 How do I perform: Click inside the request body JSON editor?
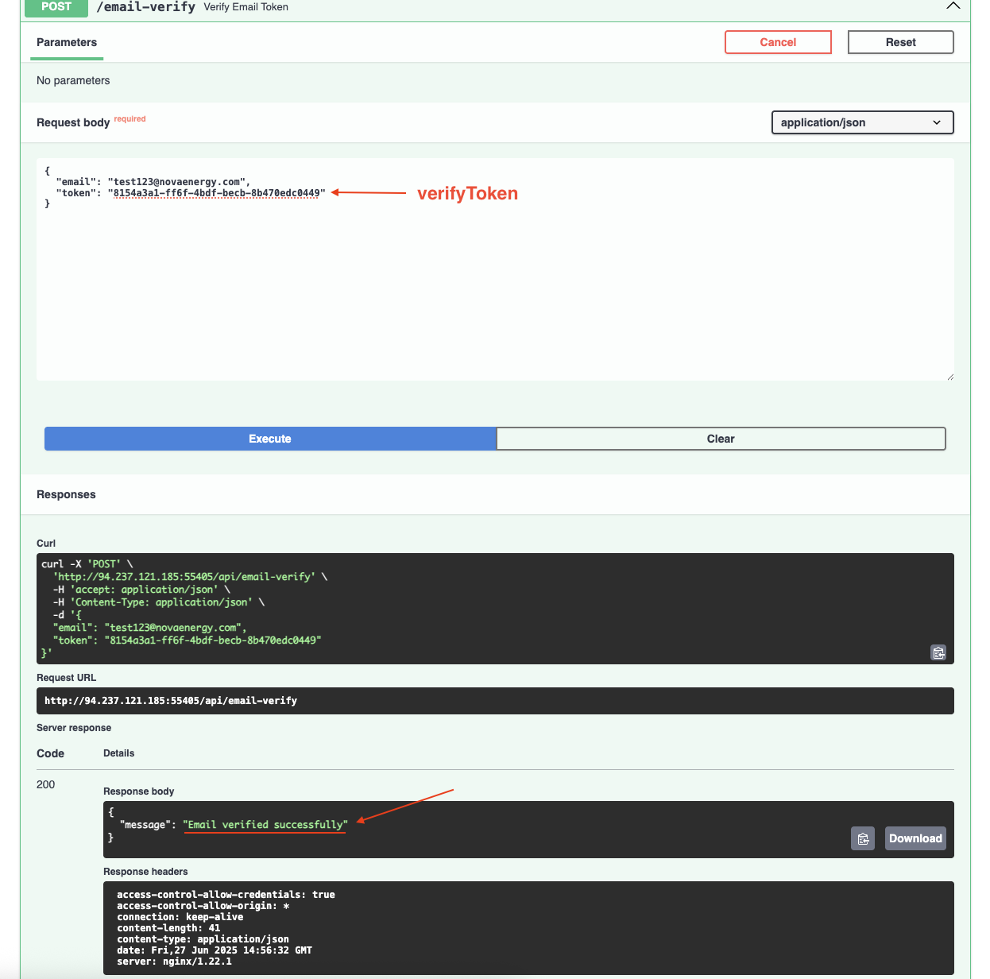click(495, 269)
